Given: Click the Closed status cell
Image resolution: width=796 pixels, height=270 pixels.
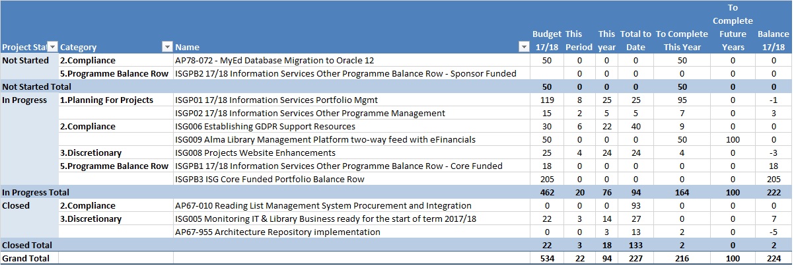Looking at the screenshot, I should tap(16, 205).
